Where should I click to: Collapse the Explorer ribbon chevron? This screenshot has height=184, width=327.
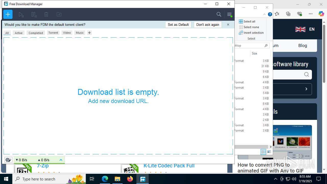coord(264,14)
